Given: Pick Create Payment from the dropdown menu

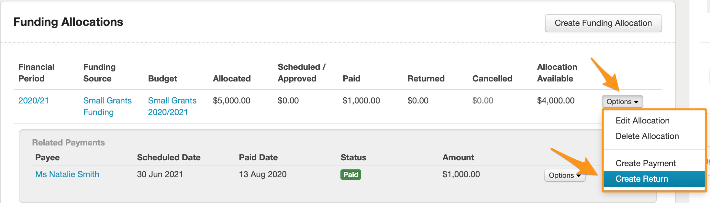Looking at the screenshot, I should coord(646,163).
